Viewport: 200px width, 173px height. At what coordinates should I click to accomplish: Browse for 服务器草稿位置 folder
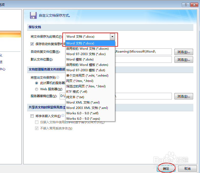[184, 96]
